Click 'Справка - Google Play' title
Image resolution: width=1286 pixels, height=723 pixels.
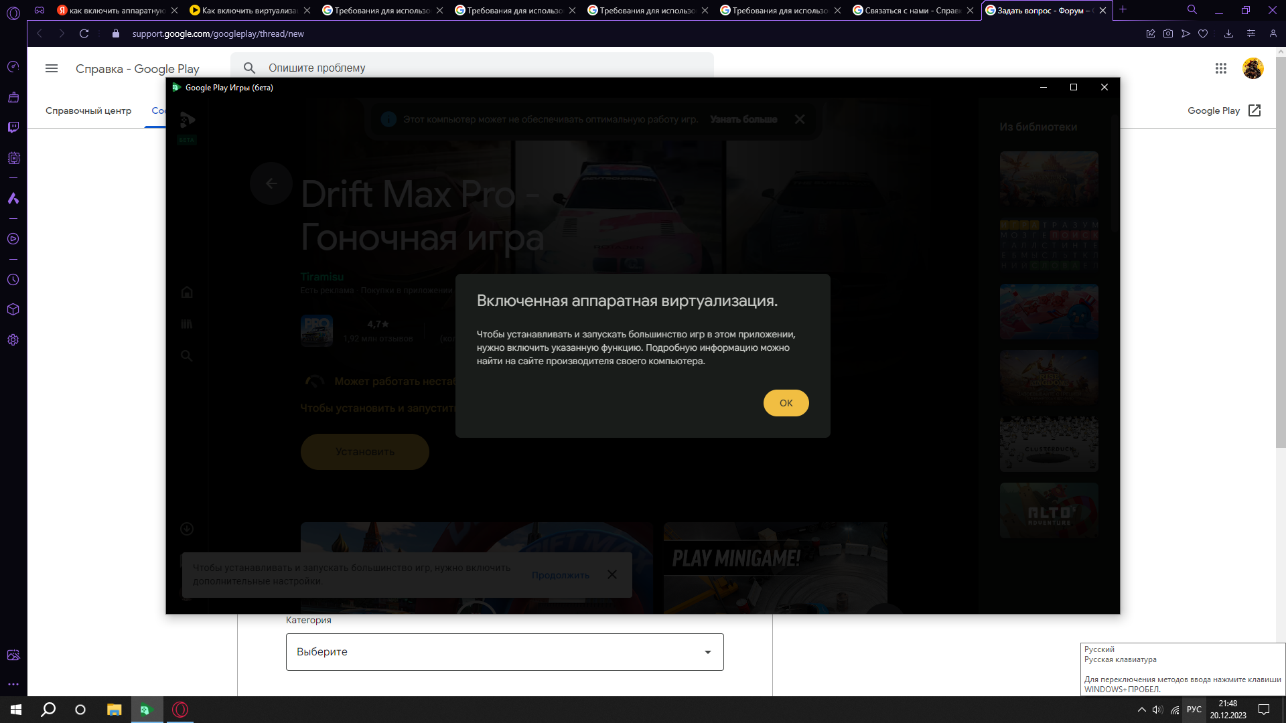tap(137, 68)
